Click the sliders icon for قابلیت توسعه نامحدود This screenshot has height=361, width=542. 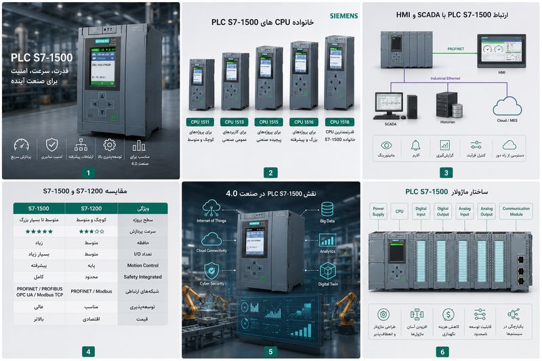(x=480, y=315)
